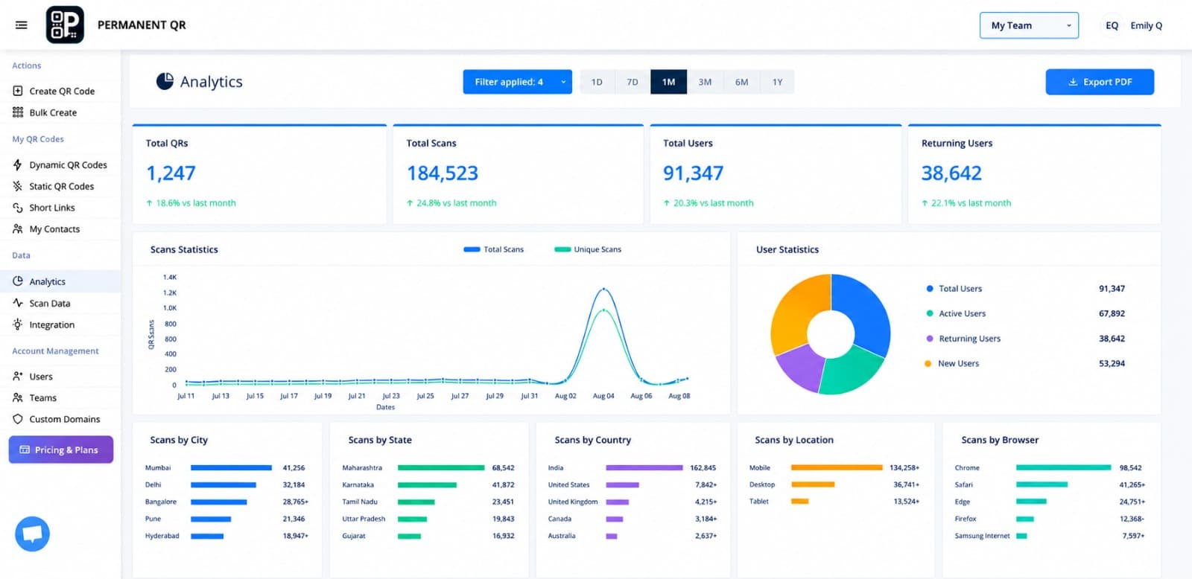The width and height of the screenshot is (1192, 579).
Task: Open the Scan Data menu item
Action: tap(60, 303)
